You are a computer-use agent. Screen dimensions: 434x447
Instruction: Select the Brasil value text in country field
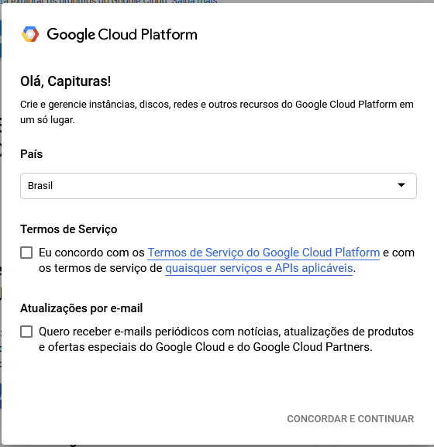40,186
